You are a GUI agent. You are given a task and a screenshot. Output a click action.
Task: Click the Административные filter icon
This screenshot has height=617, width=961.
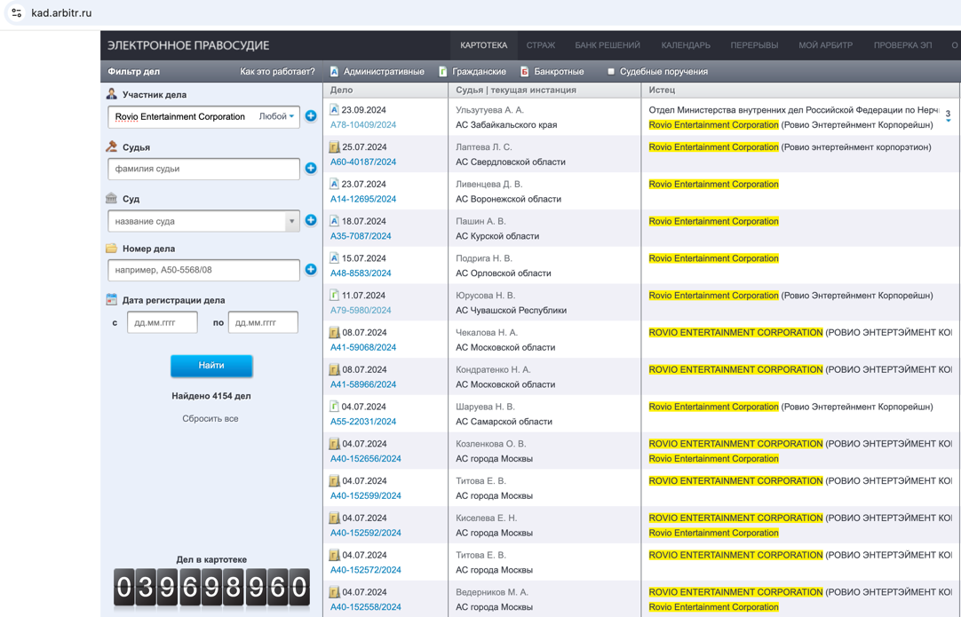(334, 72)
